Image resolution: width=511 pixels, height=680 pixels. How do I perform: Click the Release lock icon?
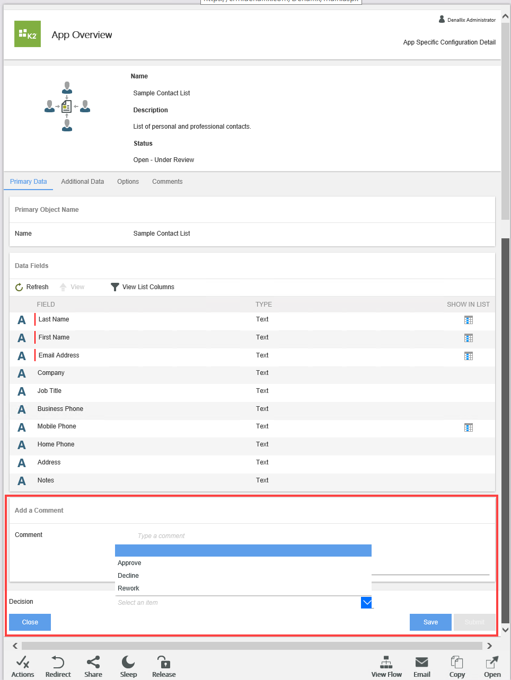(x=164, y=663)
